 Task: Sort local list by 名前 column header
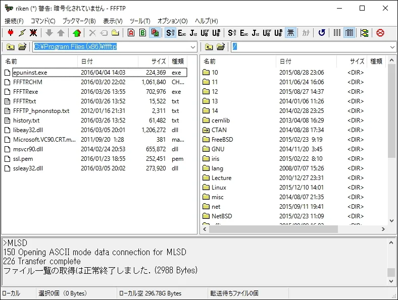(40, 62)
